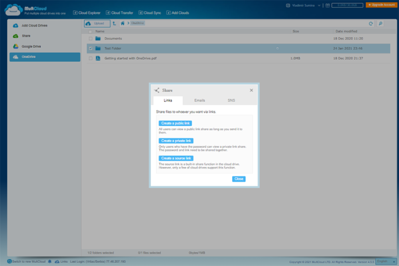Screen dimensions: 399x266
Task: Open Cloud Explorer in top menu
Action: (87, 12)
